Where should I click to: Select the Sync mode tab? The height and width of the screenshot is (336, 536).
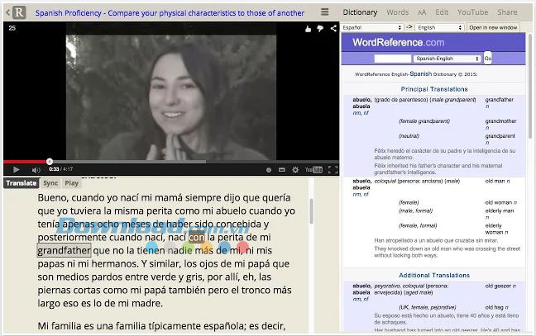point(50,183)
